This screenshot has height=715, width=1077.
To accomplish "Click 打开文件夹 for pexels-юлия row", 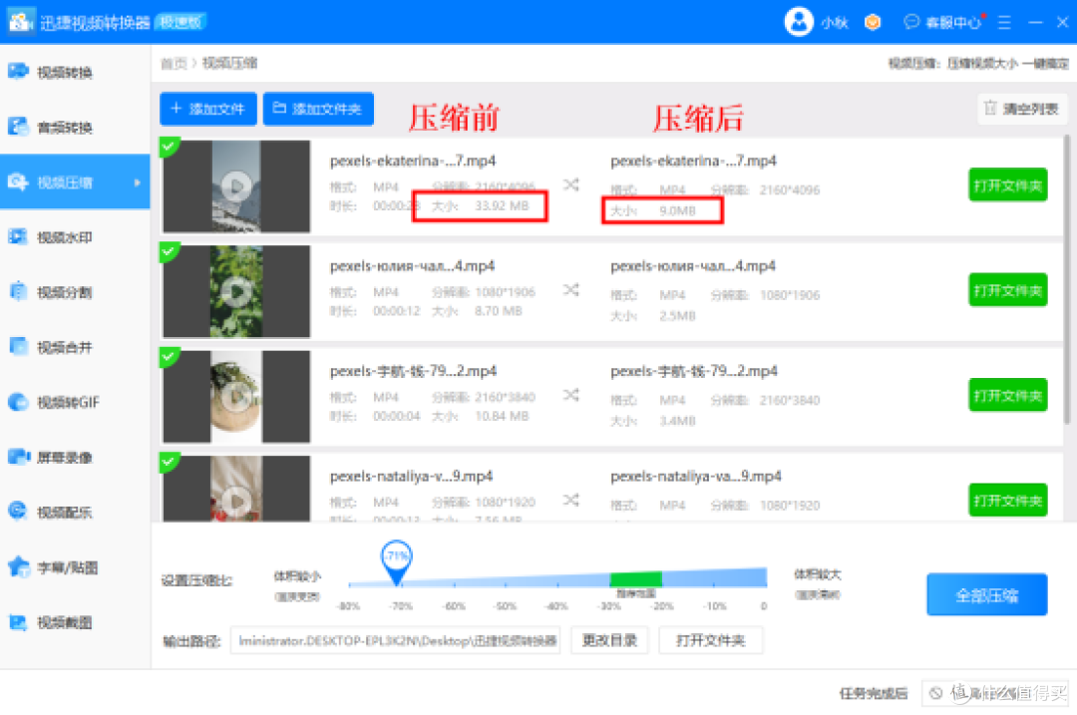I will [1007, 290].
